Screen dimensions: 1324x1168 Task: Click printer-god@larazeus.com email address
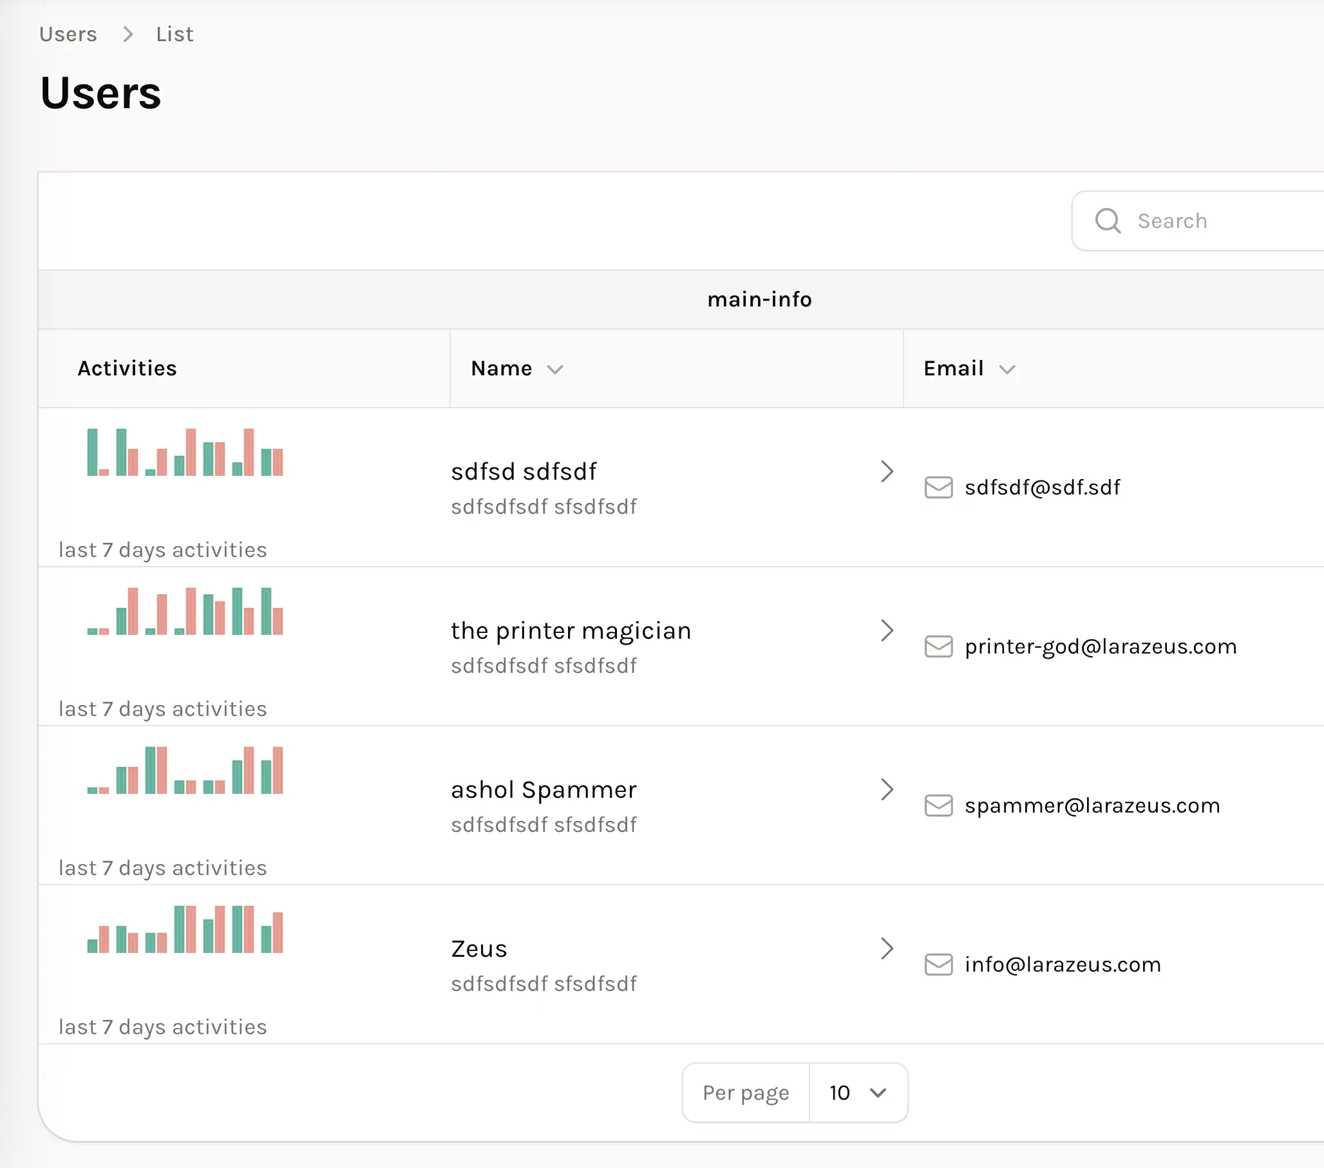pos(1100,646)
